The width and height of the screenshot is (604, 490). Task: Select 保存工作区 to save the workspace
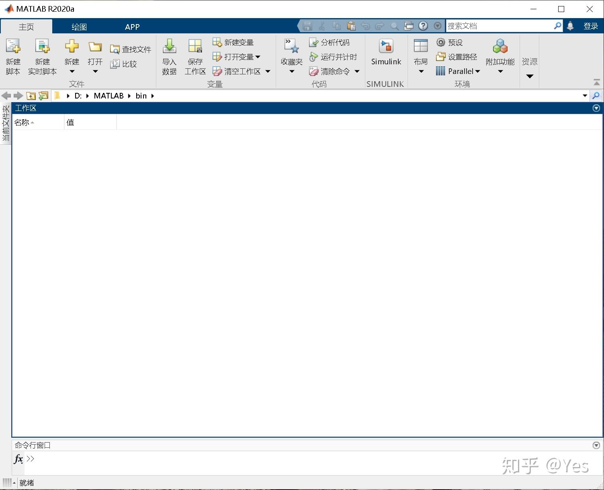[x=195, y=56]
